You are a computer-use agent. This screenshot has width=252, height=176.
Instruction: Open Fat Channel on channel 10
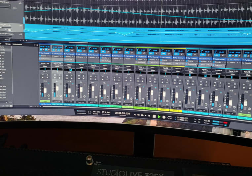pyautogui.click(x=154, y=57)
